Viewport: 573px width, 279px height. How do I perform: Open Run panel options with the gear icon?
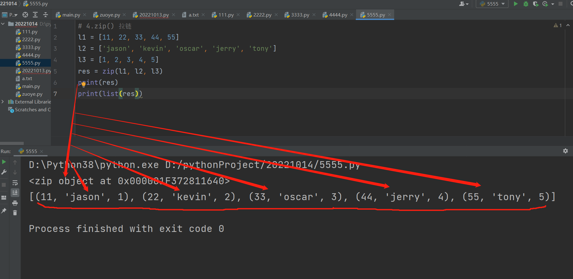click(x=566, y=151)
